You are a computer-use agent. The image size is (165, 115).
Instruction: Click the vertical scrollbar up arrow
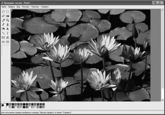[x=162, y=10]
